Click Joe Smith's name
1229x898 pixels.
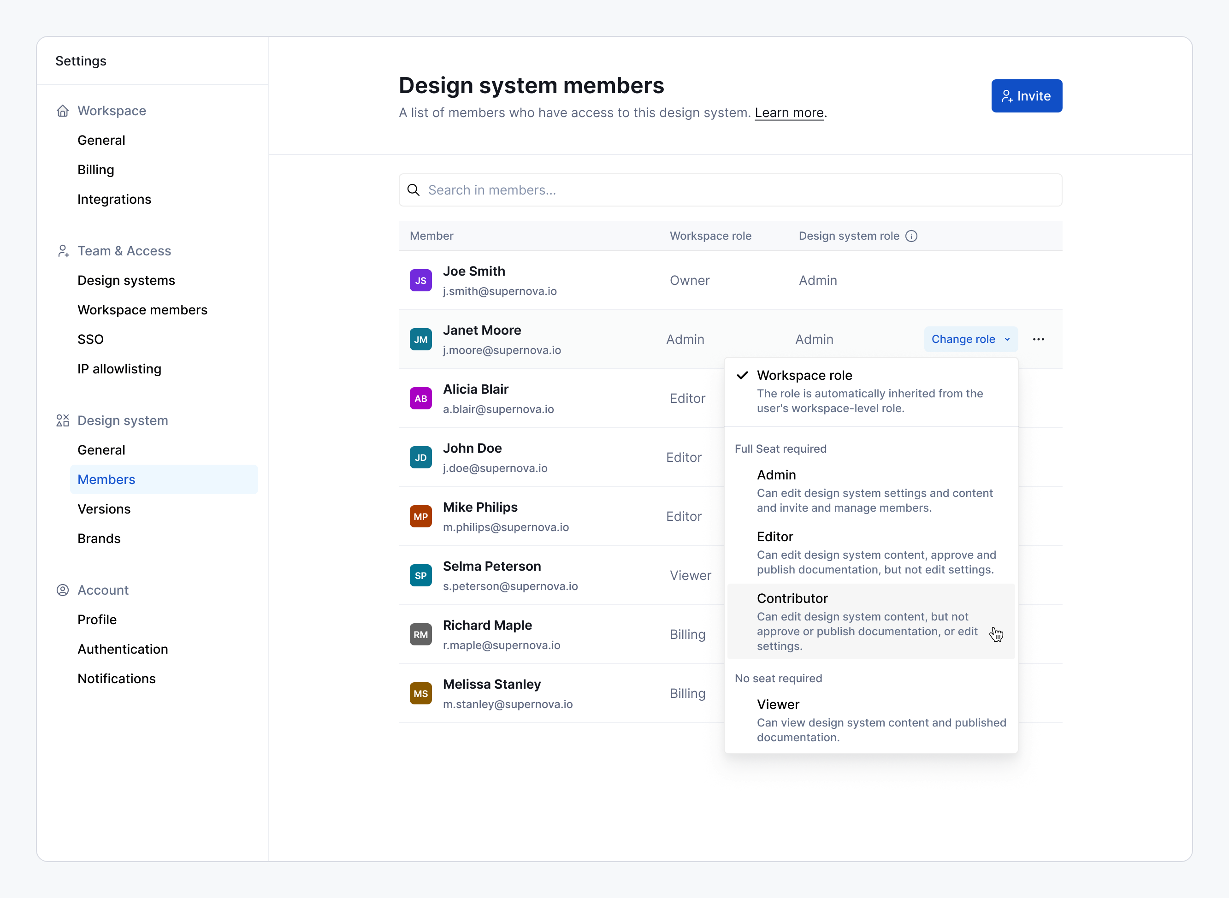[x=474, y=271]
